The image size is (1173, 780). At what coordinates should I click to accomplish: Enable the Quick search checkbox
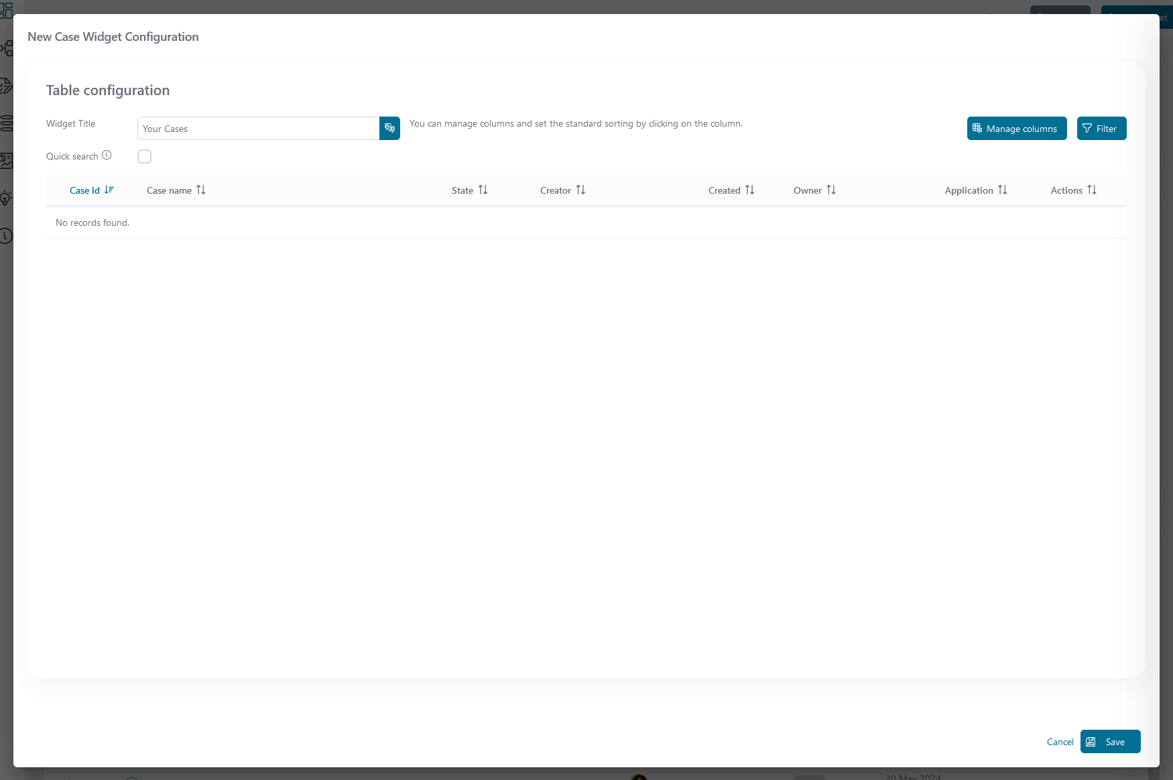144,156
